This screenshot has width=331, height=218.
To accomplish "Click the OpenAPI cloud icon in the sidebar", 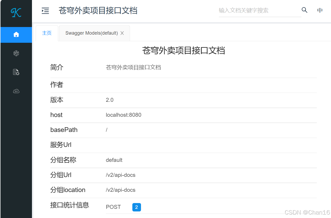I will point(16,91).
